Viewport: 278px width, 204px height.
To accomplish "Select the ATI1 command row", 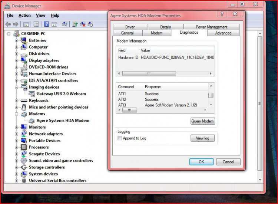I will click(x=162, y=94).
